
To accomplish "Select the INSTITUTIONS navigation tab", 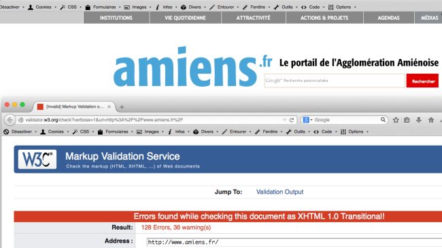I will tap(116, 18).
